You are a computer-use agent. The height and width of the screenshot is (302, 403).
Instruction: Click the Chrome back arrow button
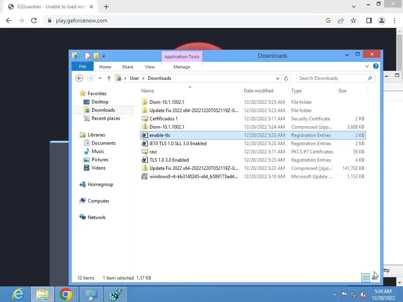click(9, 20)
